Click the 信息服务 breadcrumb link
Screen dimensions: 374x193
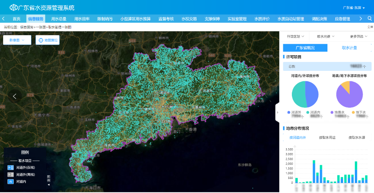point(27,27)
